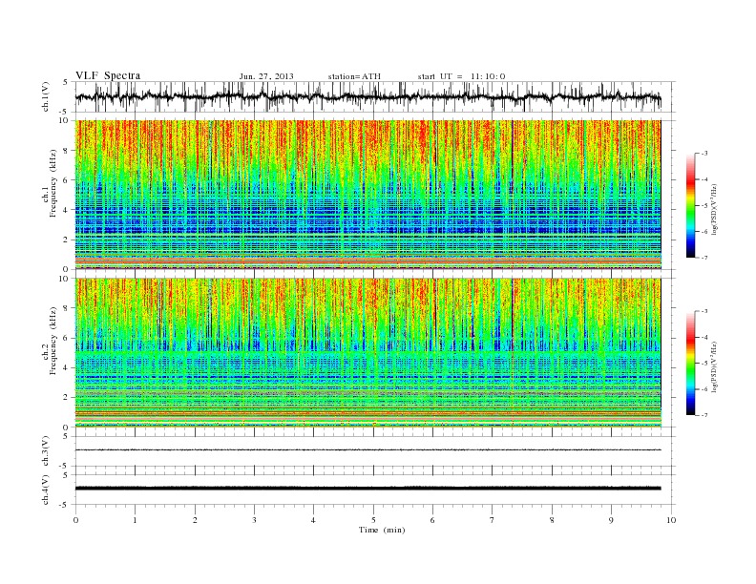Click the ch.2 'Frequency (kHz)' axis label
Screen dimensions: 756x584
click(x=53, y=340)
